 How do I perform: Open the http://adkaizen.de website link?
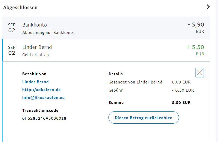click(41, 90)
